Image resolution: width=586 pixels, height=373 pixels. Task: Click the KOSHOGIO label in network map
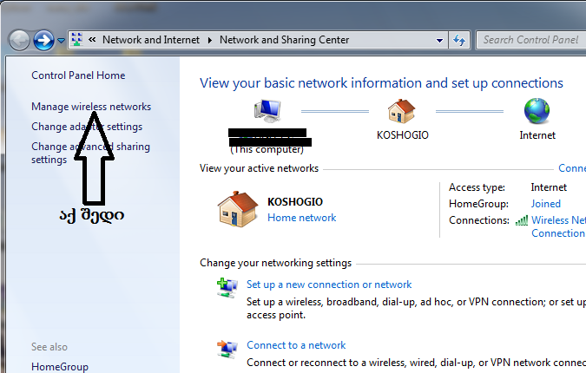tap(403, 135)
